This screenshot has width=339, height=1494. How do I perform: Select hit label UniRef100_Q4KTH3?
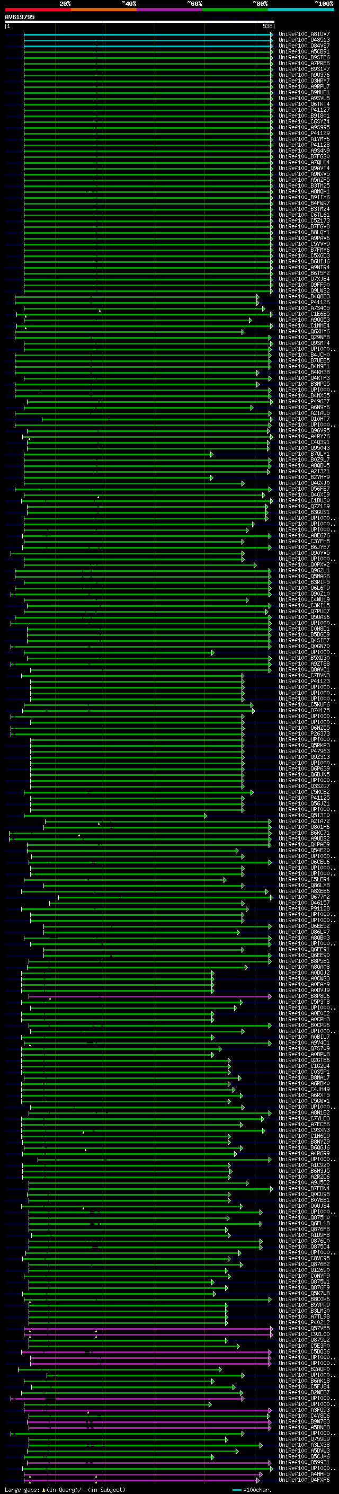(x=304, y=378)
